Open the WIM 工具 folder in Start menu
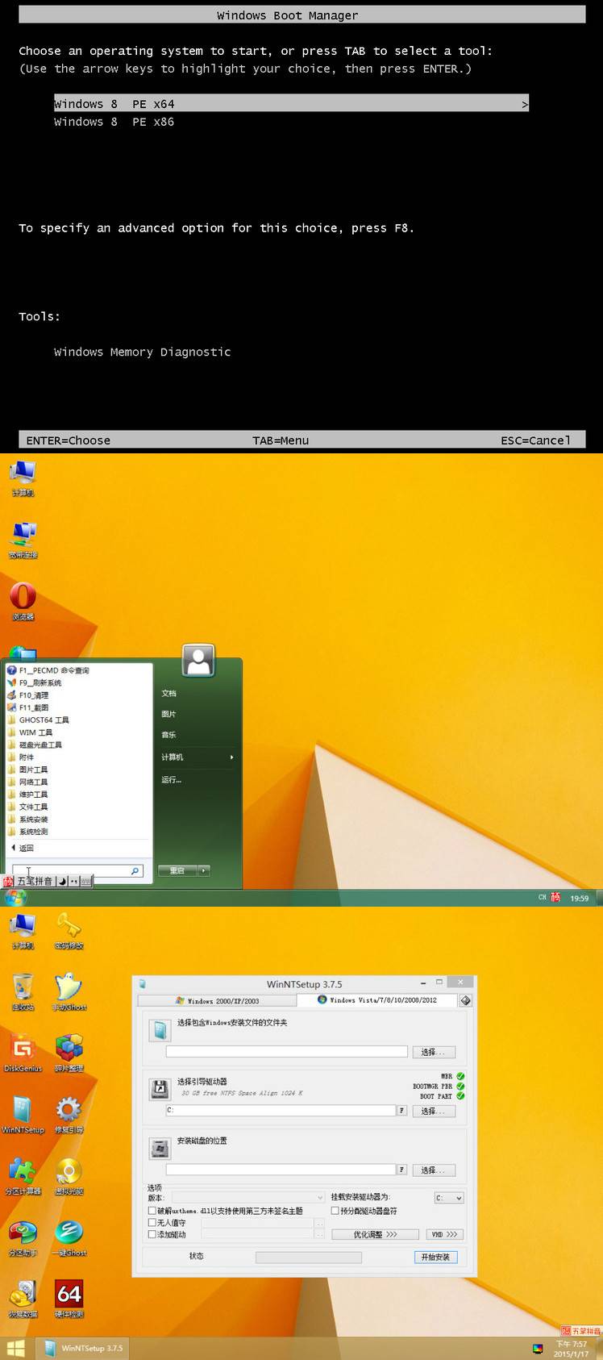 (x=35, y=732)
